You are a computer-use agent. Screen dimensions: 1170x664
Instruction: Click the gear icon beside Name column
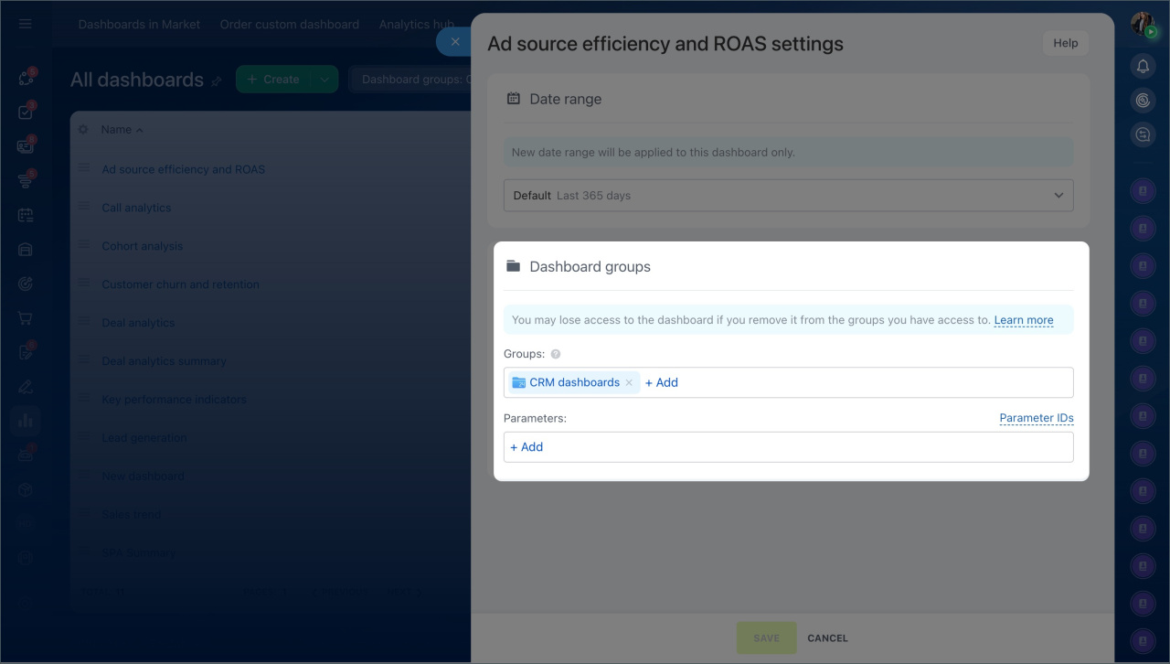click(83, 130)
